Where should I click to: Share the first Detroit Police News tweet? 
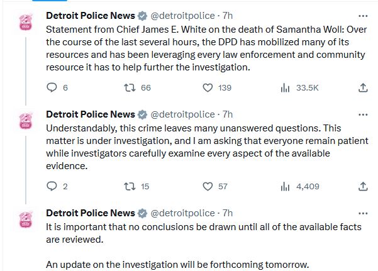click(x=363, y=88)
